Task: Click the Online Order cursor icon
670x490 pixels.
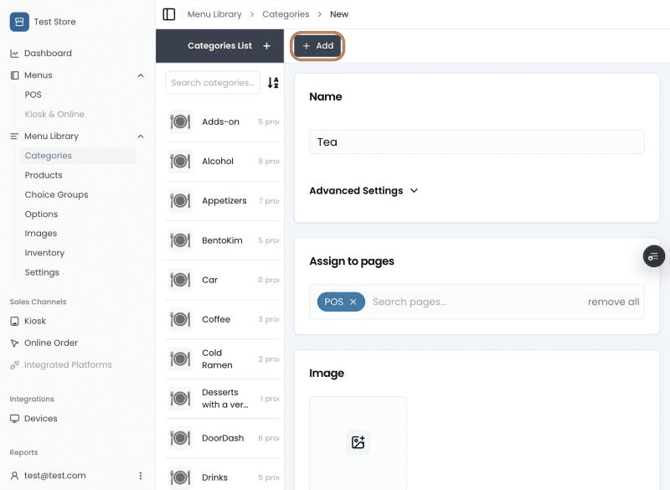Action: coord(14,343)
